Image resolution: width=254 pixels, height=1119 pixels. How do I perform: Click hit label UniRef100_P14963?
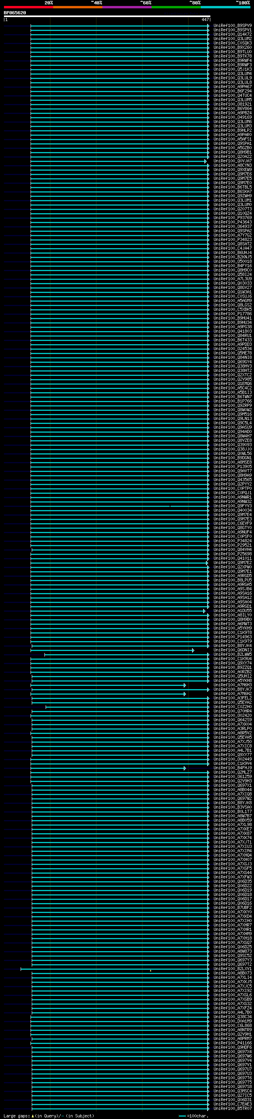point(233,637)
